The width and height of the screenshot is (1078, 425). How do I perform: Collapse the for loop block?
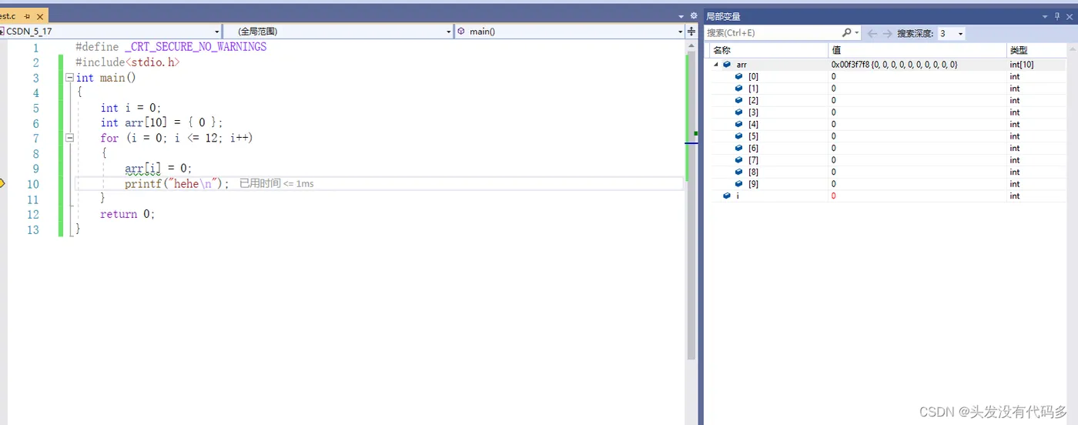click(70, 138)
